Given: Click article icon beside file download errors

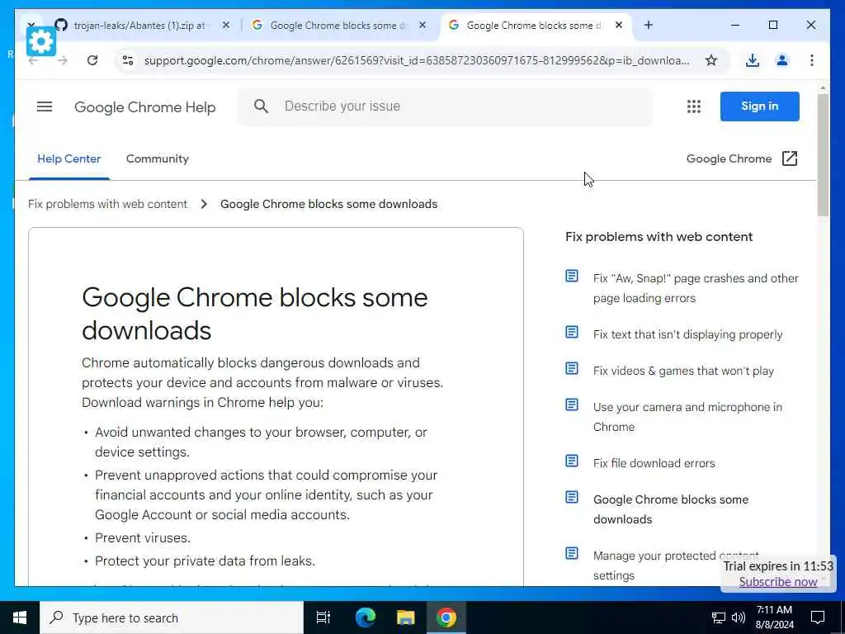Looking at the screenshot, I should [572, 461].
